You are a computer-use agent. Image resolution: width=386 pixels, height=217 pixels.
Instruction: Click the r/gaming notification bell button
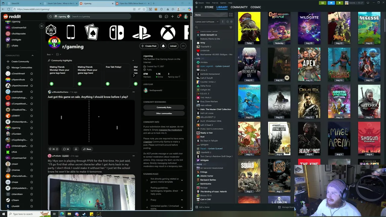163,46
